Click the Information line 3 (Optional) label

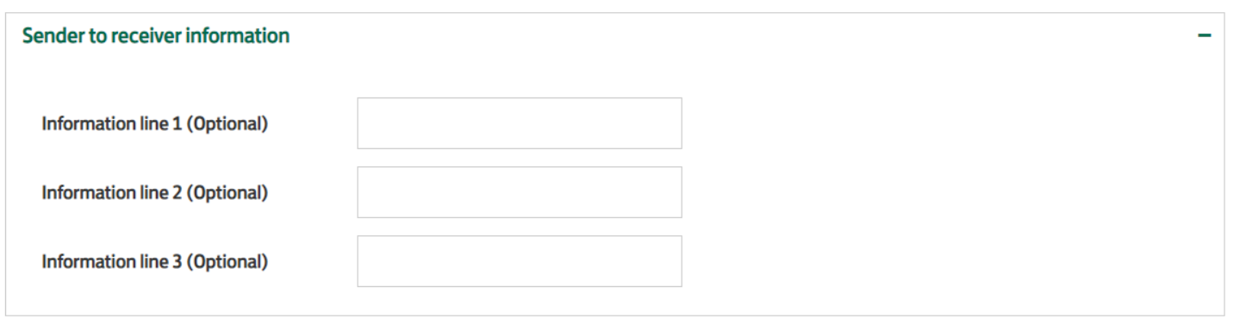click(155, 262)
